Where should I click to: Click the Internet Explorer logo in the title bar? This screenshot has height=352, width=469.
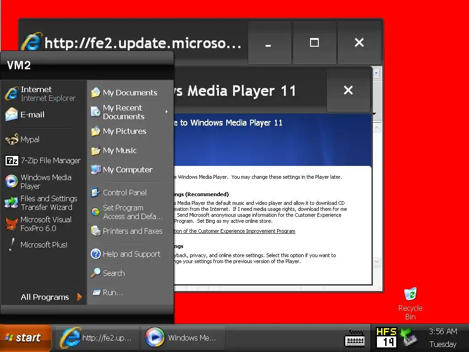(x=32, y=42)
